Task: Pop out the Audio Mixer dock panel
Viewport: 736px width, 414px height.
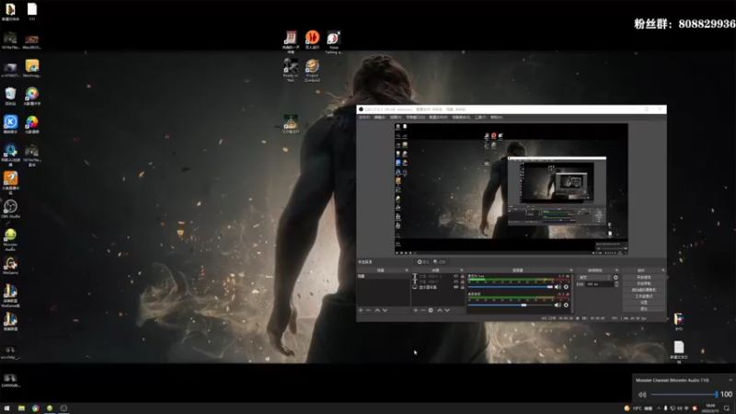Action: click(571, 270)
